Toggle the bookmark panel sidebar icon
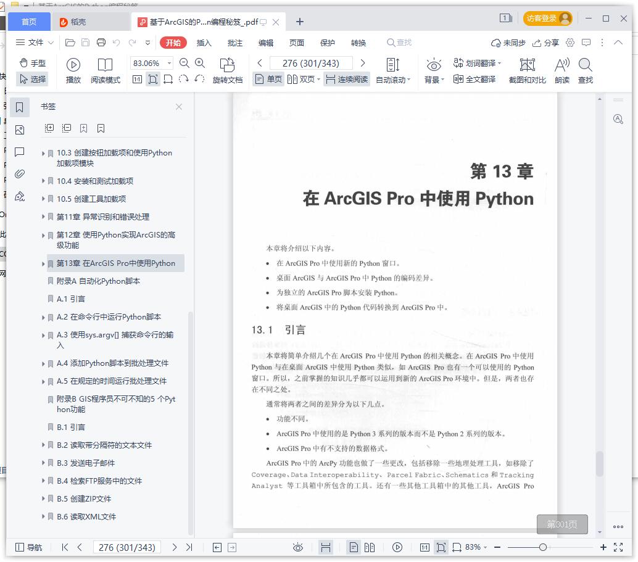Screen dimensions: 638x562 tap(20, 107)
